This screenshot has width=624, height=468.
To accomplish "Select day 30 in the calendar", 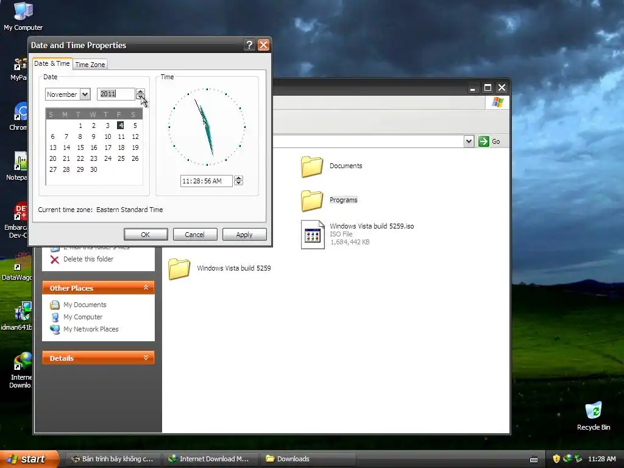I will pos(93,169).
